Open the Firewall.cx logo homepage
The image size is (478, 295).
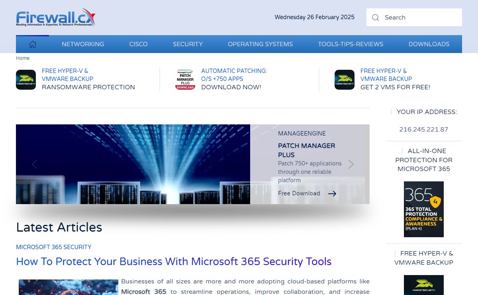[x=56, y=18]
